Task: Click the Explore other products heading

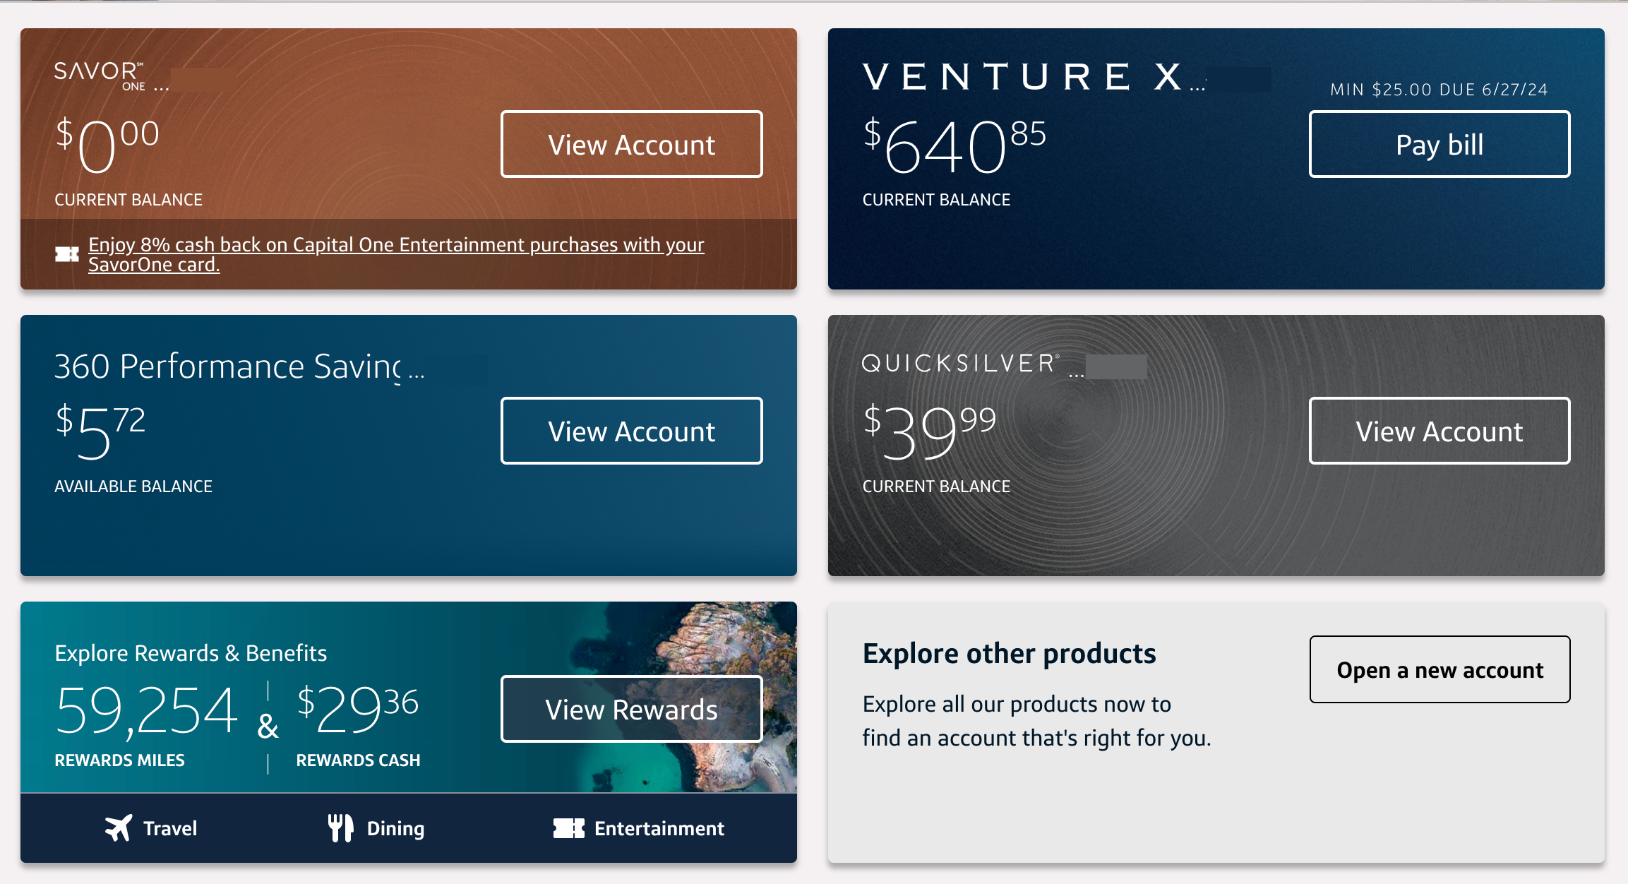Action: 1009,654
